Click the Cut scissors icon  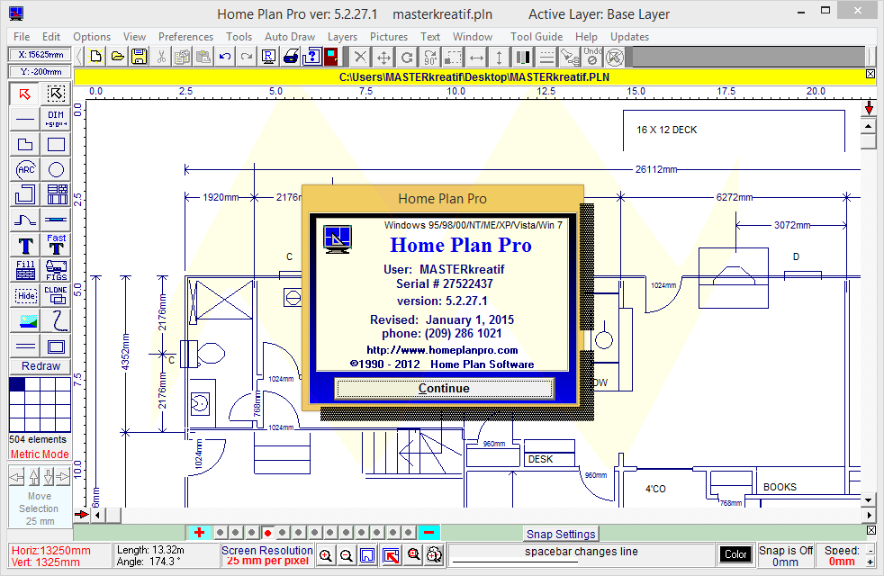161,57
